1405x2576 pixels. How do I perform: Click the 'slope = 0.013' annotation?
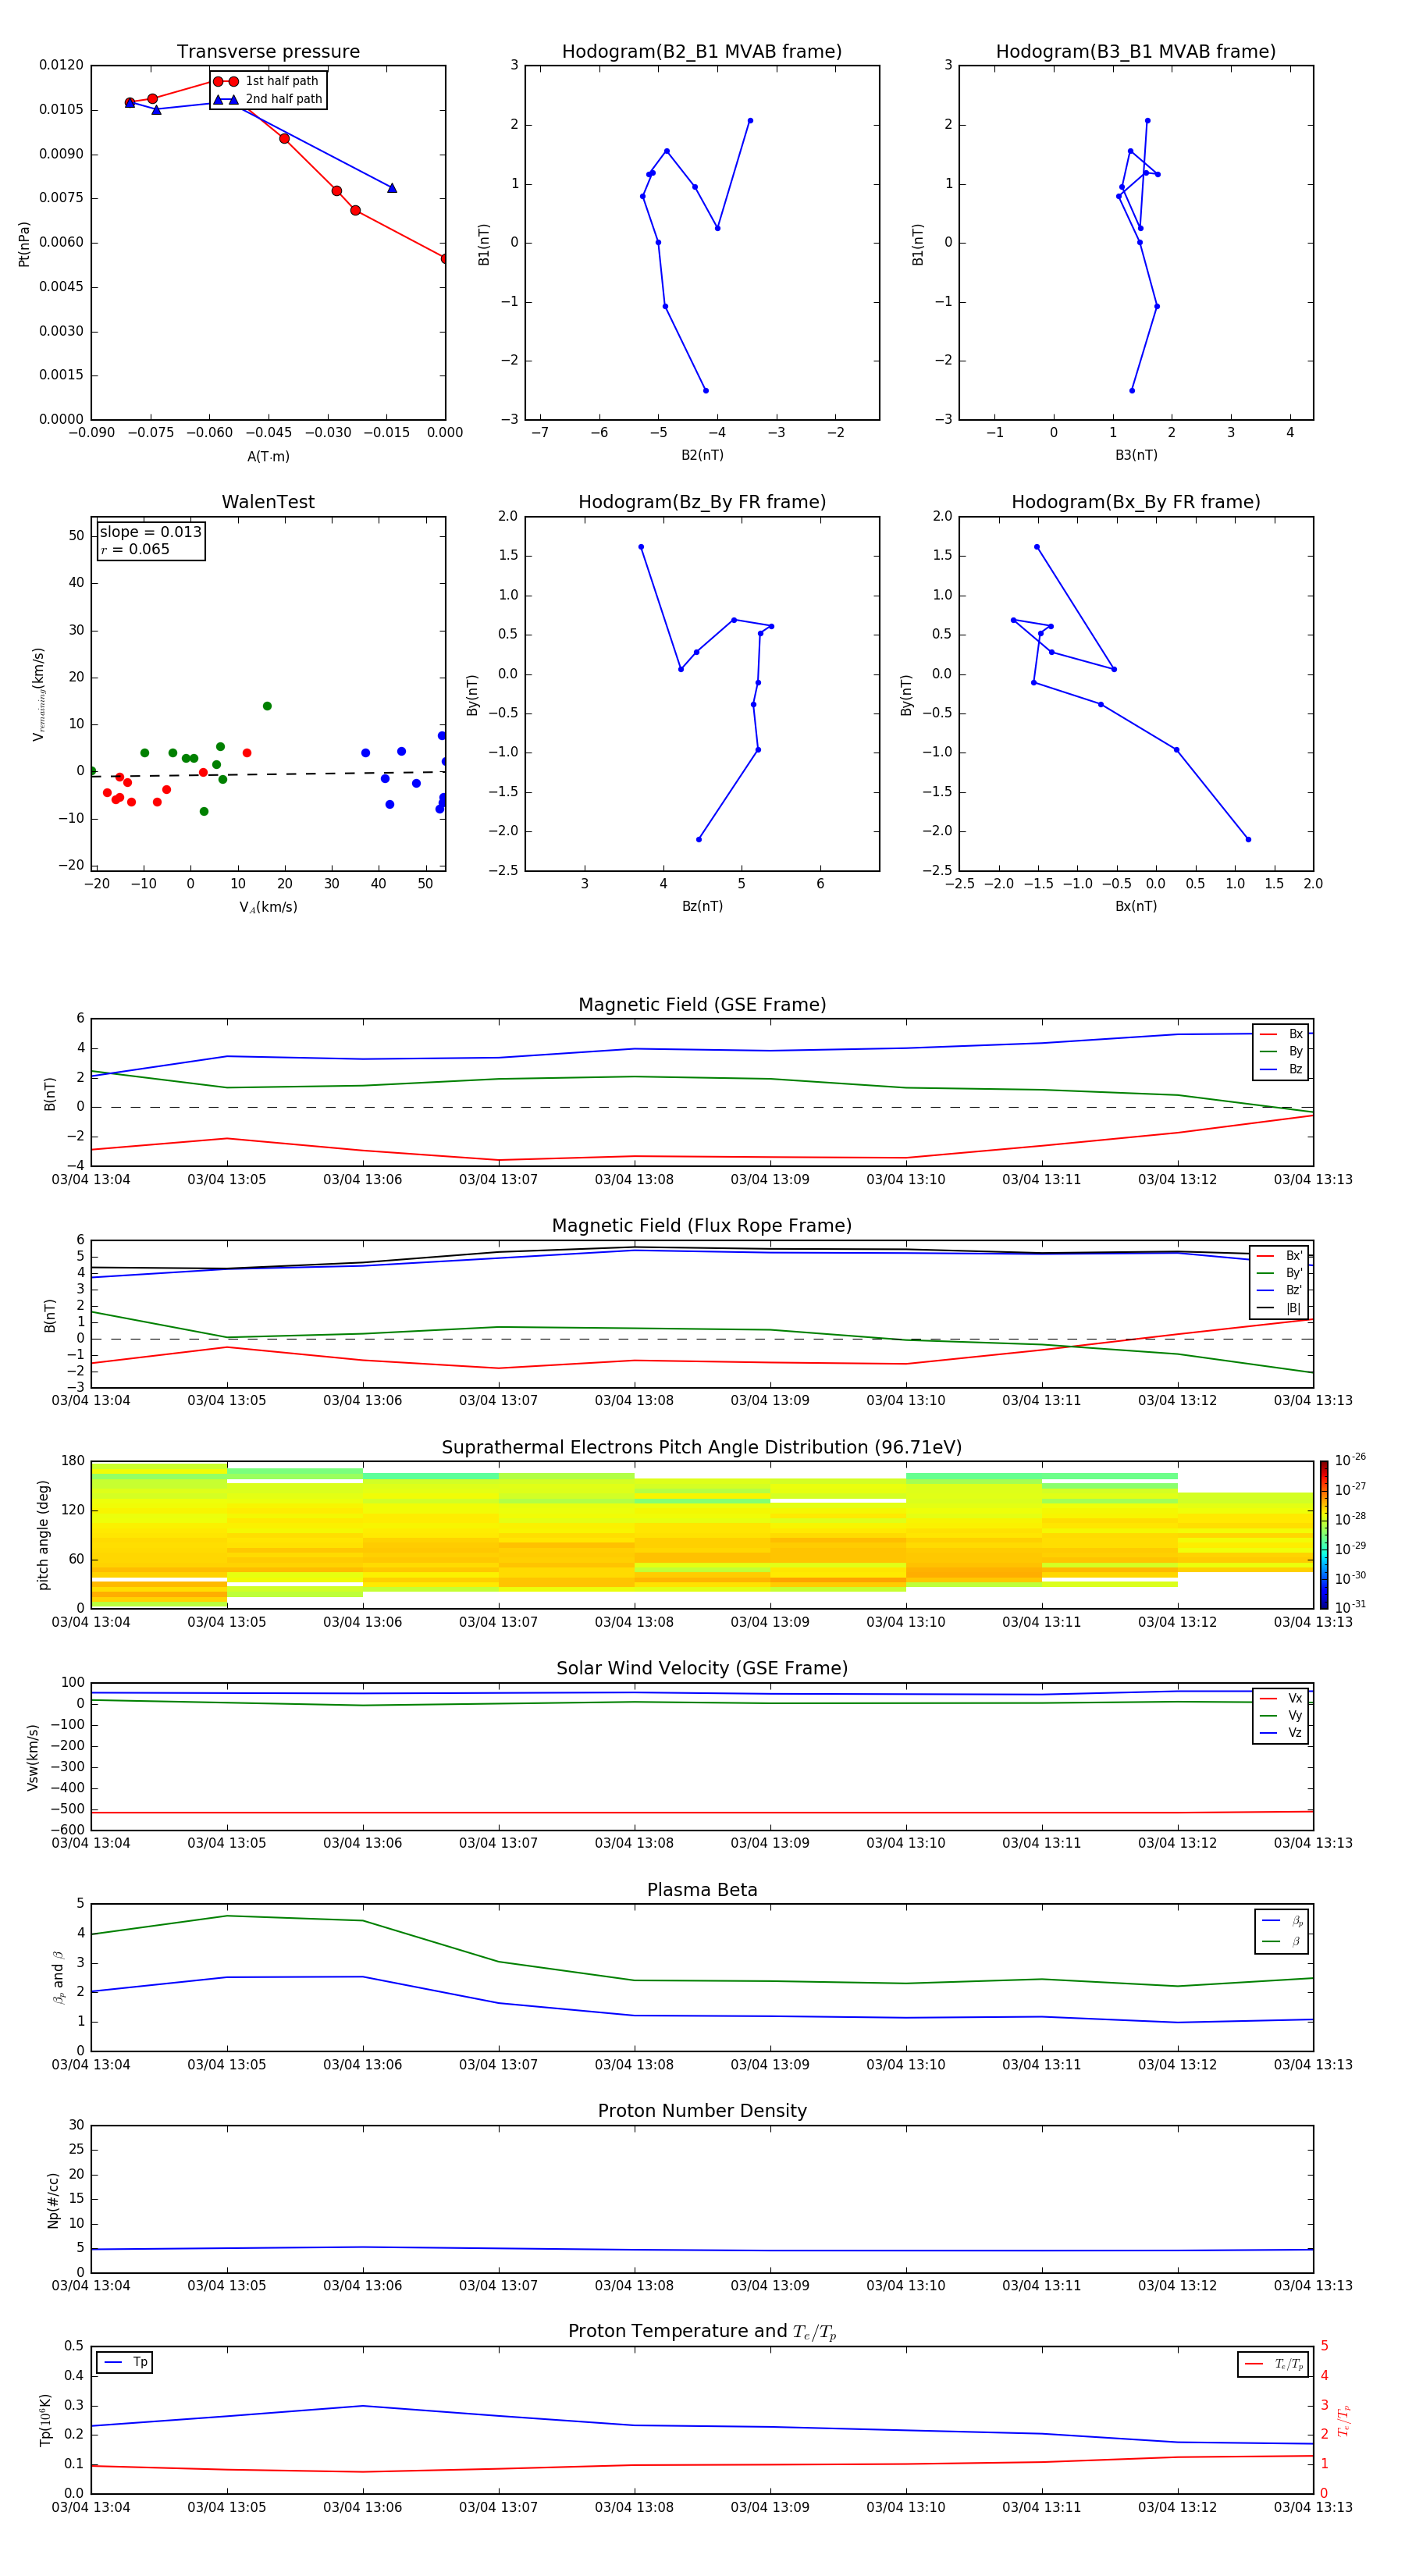pyautogui.click(x=151, y=532)
